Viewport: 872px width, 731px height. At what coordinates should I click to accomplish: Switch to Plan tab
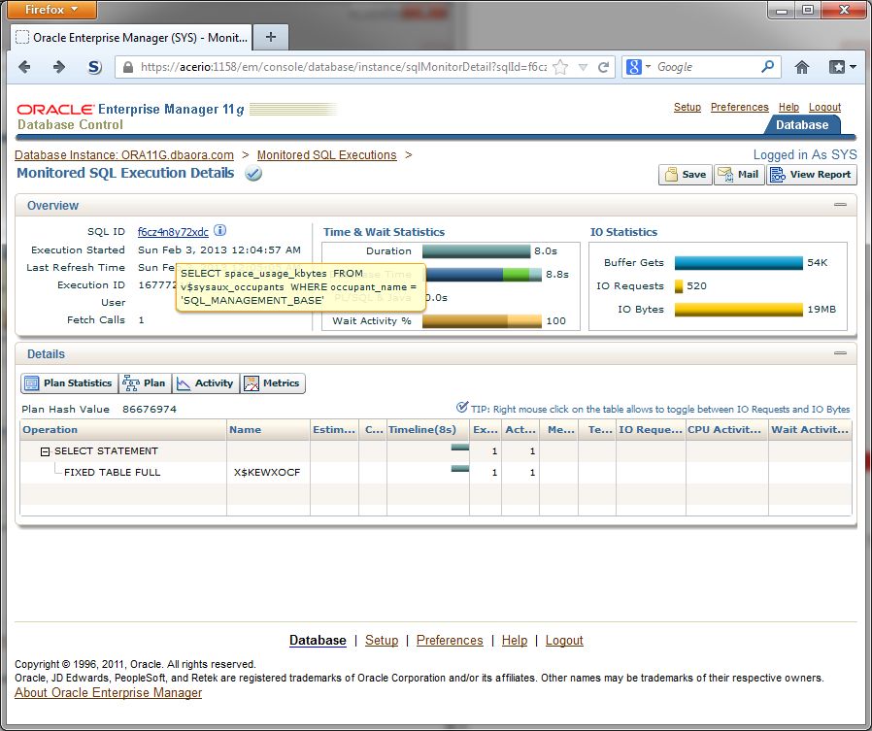pos(145,383)
